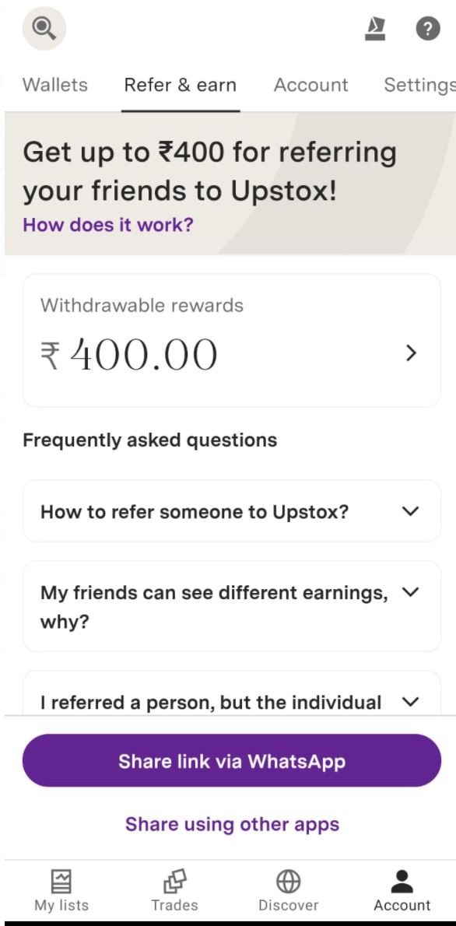Image resolution: width=456 pixels, height=926 pixels.
Task: Open the leaderboard trophy icon at top right
Action: click(x=375, y=27)
